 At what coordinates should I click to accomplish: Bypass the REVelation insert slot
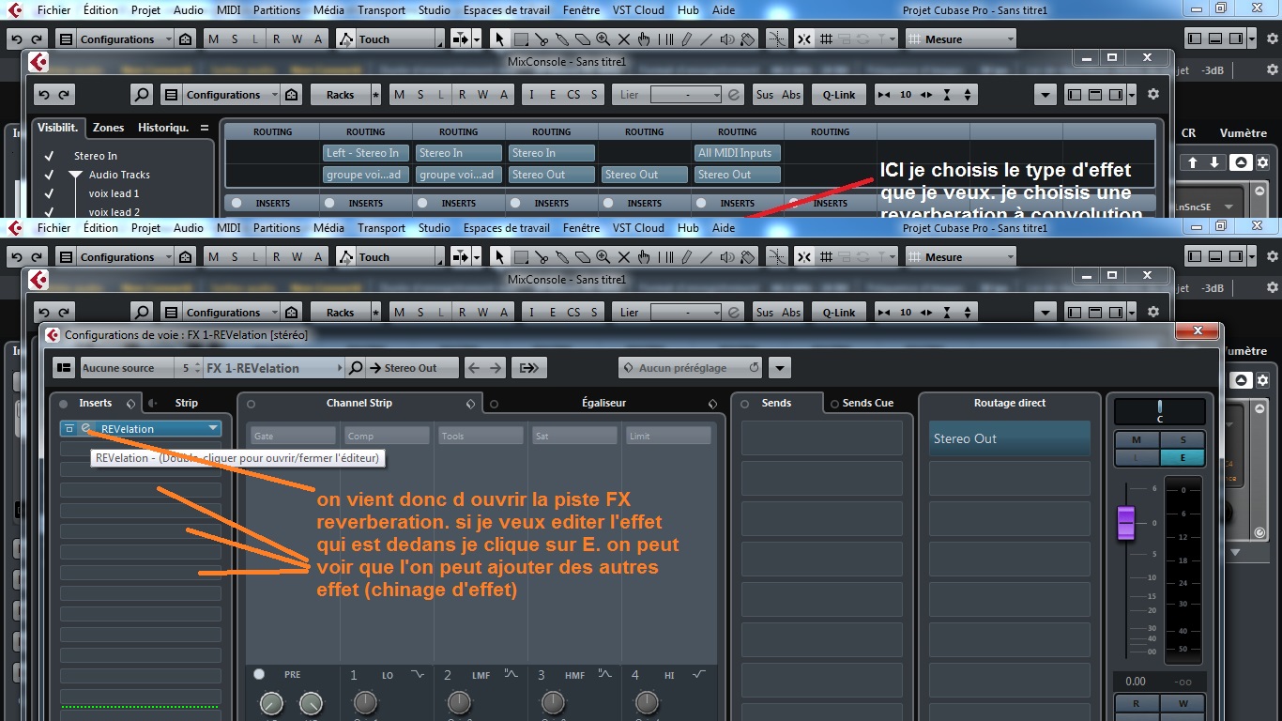coord(69,428)
